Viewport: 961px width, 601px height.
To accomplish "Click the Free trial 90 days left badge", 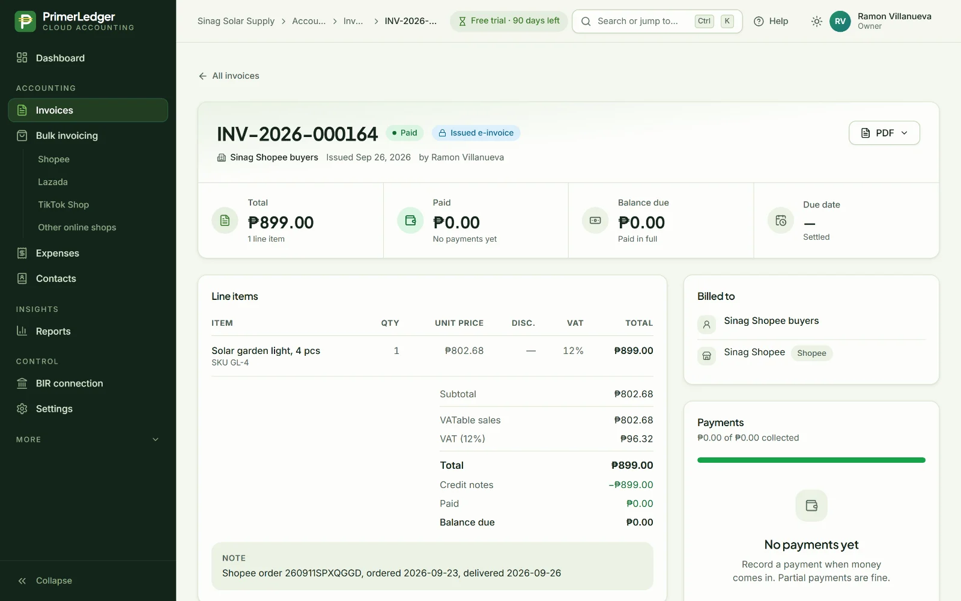I will click(509, 21).
